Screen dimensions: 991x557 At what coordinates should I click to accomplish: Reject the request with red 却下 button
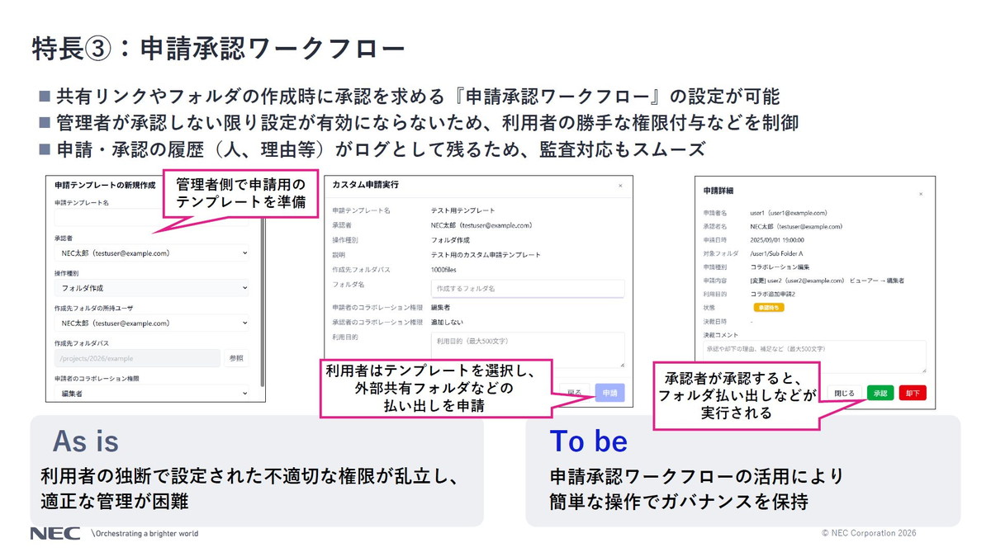point(913,393)
